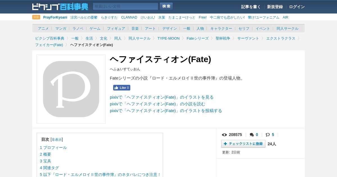Go to 生活 breadcrumb
Image resolution: width=337 pixels, height=177 pixels.
point(89,38)
